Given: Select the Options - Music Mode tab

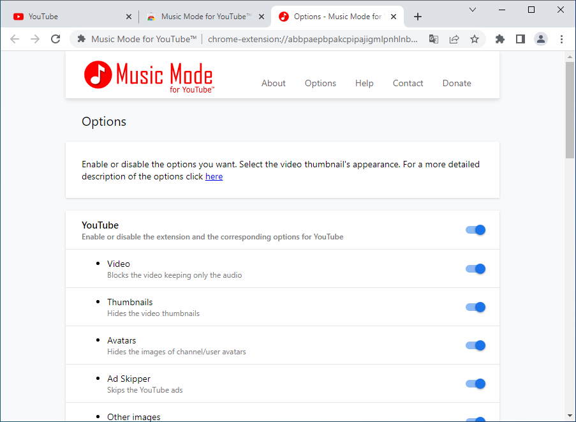Looking at the screenshot, I should [337, 17].
